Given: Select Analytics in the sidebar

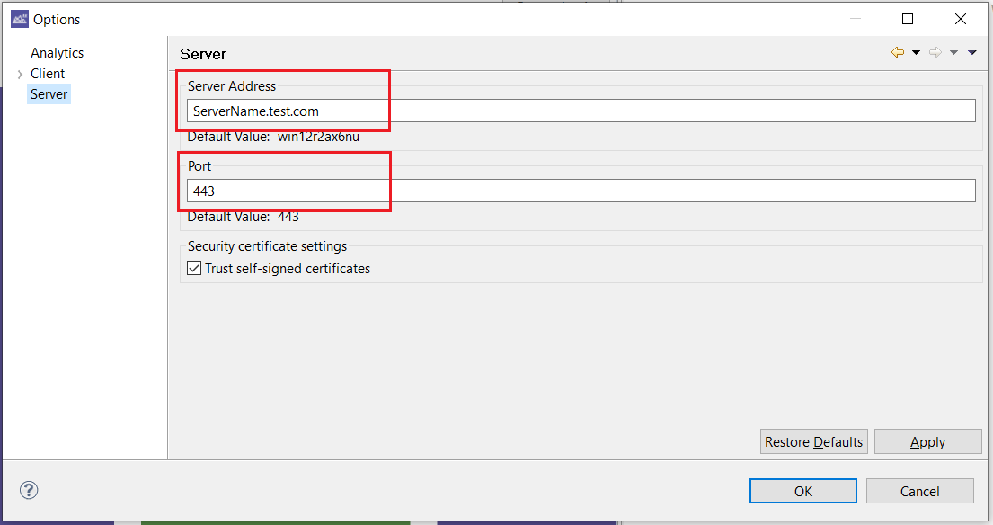Looking at the screenshot, I should click(x=57, y=52).
